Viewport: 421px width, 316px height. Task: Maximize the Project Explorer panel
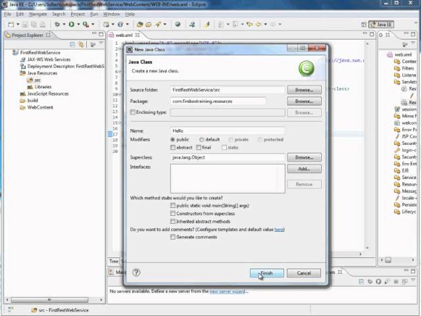click(x=101, y=34)
